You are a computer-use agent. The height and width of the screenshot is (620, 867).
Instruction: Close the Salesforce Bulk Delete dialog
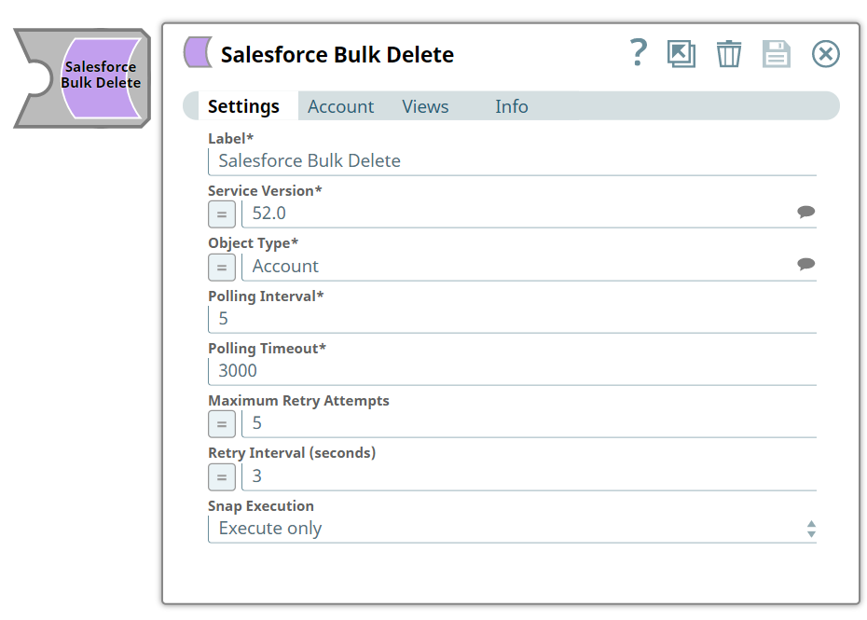826,54
